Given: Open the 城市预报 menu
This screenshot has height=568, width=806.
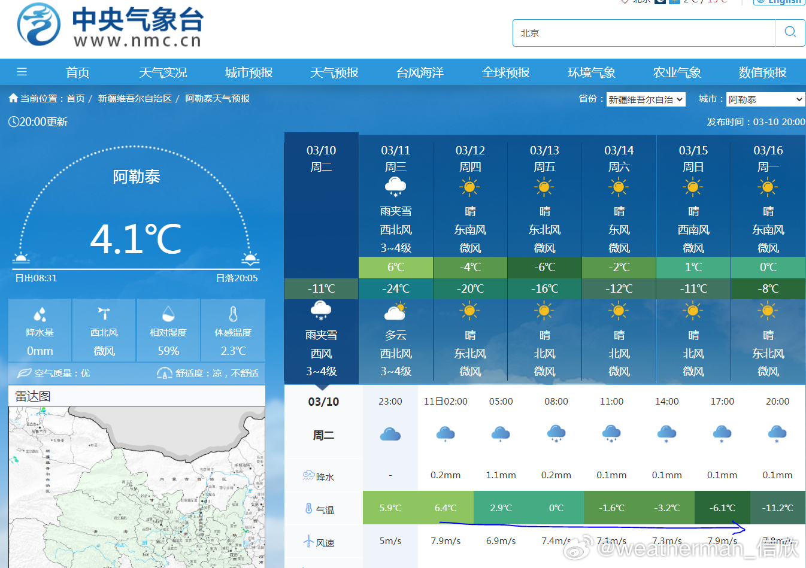Looking at the screenshot, I should click(249, 72).
